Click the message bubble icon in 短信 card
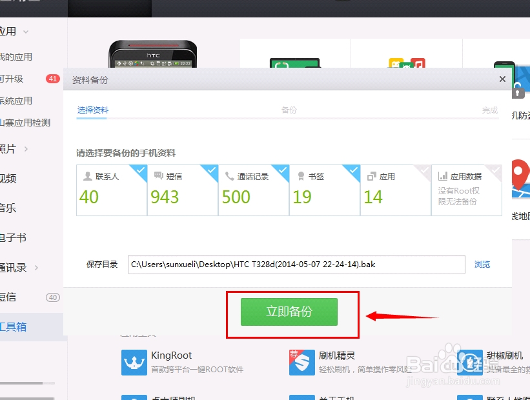Viewport: 530px width, 400px height. coord(159,175)
